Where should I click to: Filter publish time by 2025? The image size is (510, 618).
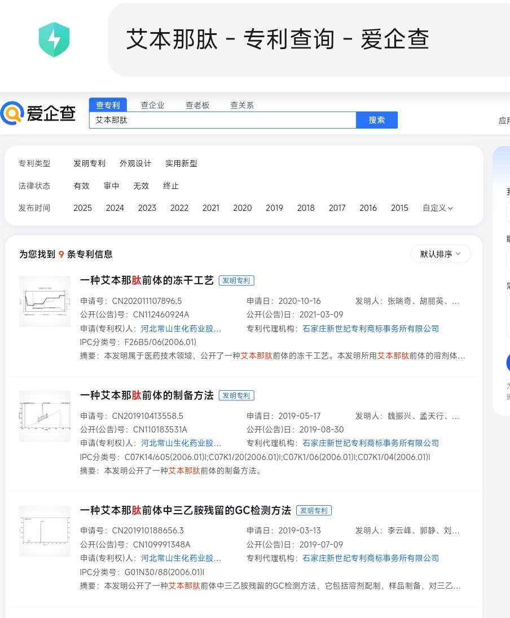[x=82, y=208]
